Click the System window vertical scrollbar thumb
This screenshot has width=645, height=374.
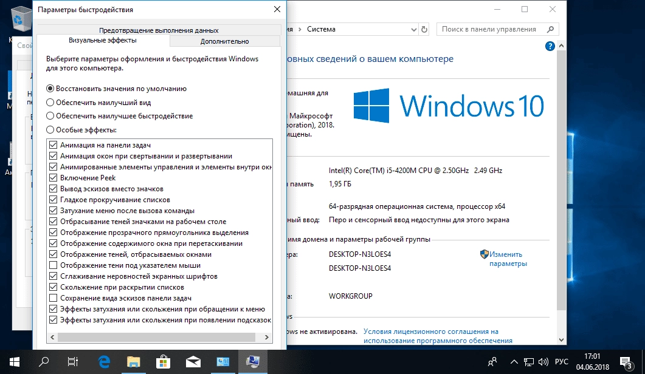tap(561, 180)
